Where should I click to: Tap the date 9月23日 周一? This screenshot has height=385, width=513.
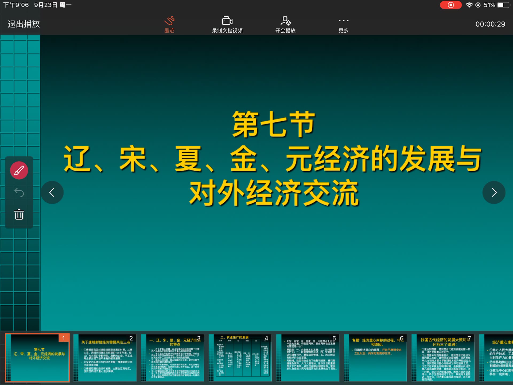pyautogui.click(x=53, y=5)
